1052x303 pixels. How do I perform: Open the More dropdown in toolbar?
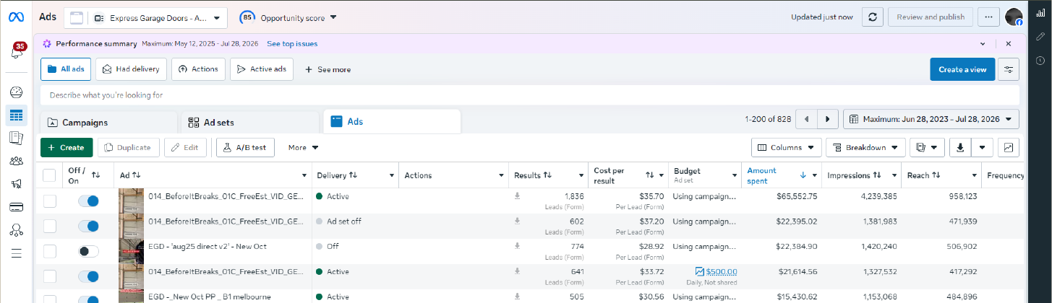[x=304, y=148]
